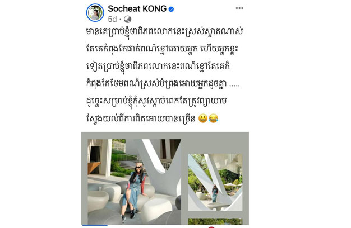351x228 pixels.
Task: Open the three-dot post options menu
Action: [239, 8]
